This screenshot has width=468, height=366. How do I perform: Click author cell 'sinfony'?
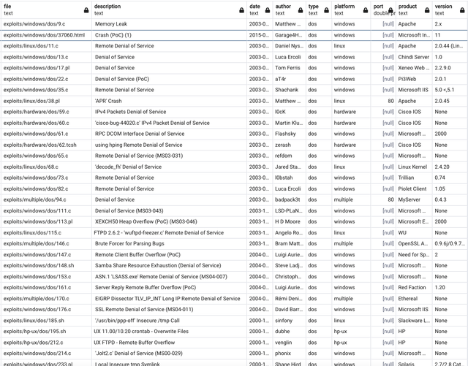[x=290, y=321]
